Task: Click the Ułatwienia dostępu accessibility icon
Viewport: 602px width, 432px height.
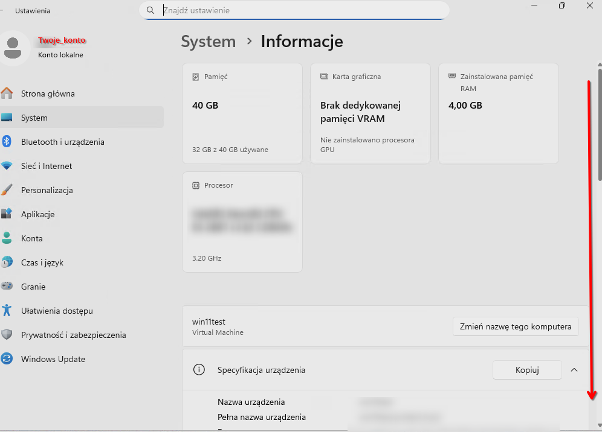Action: (7, 311)
